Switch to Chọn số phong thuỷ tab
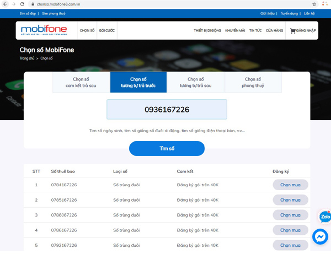The height and width of the screenshot is (254, 331). click(253, 82)
